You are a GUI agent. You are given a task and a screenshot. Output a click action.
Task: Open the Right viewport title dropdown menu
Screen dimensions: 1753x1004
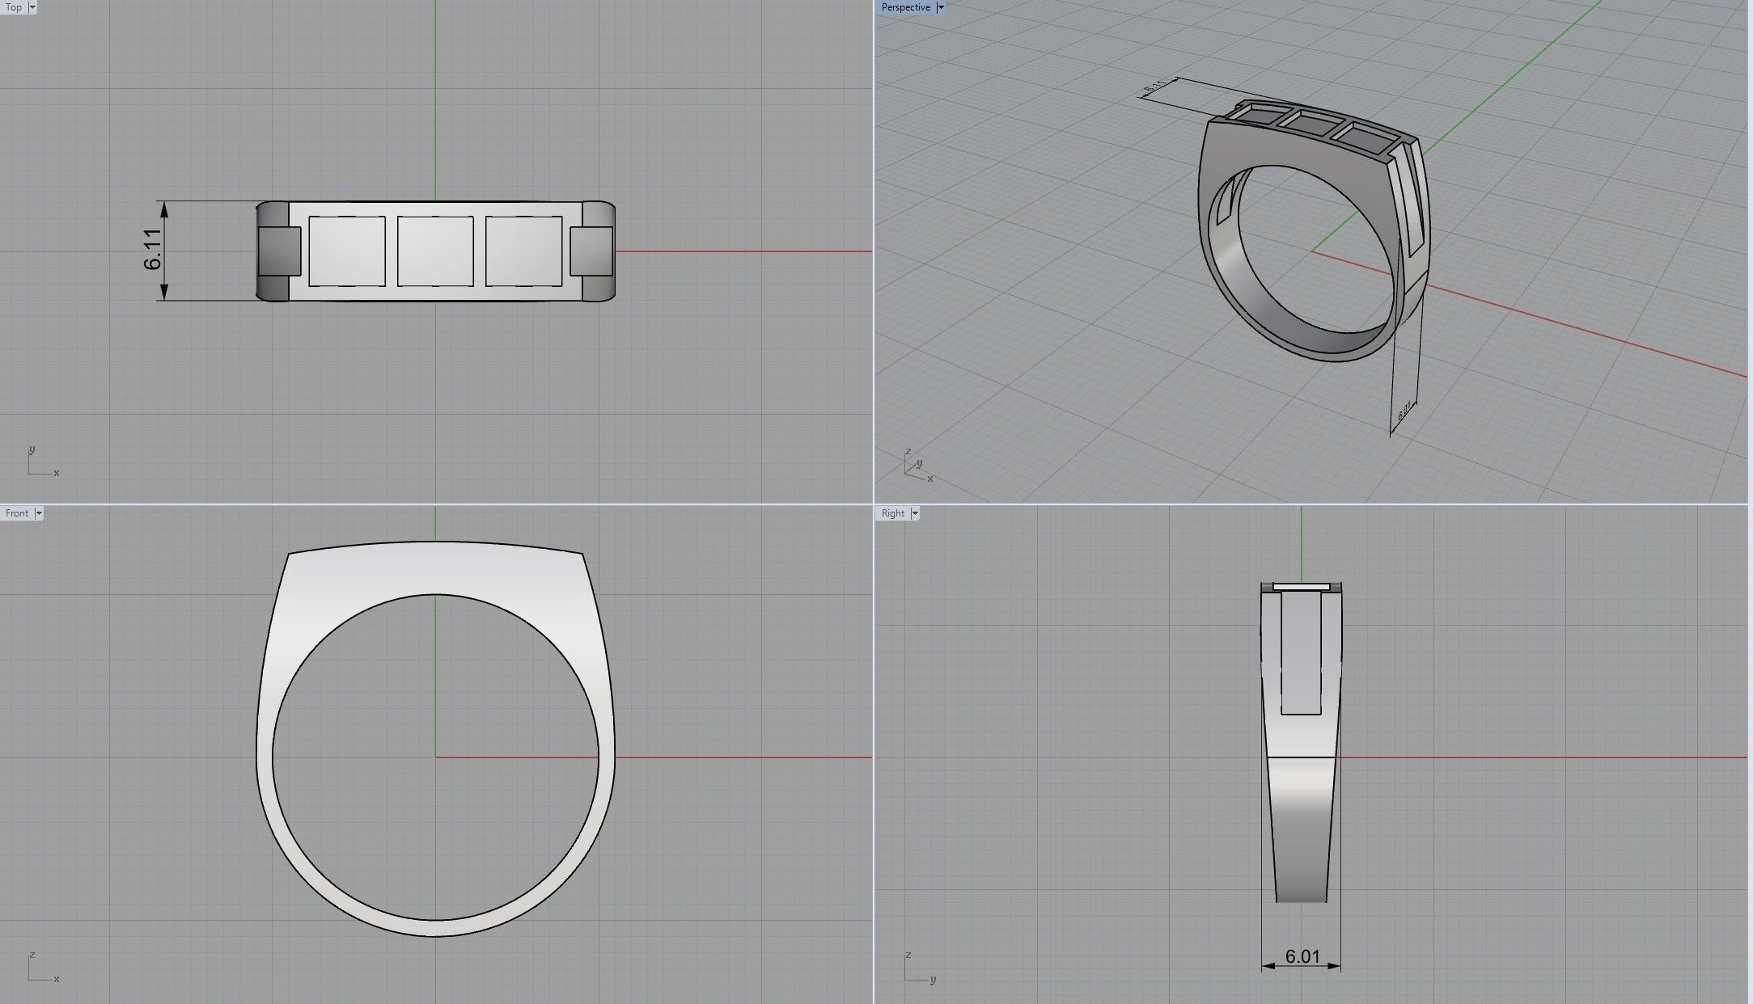point(914,513)
